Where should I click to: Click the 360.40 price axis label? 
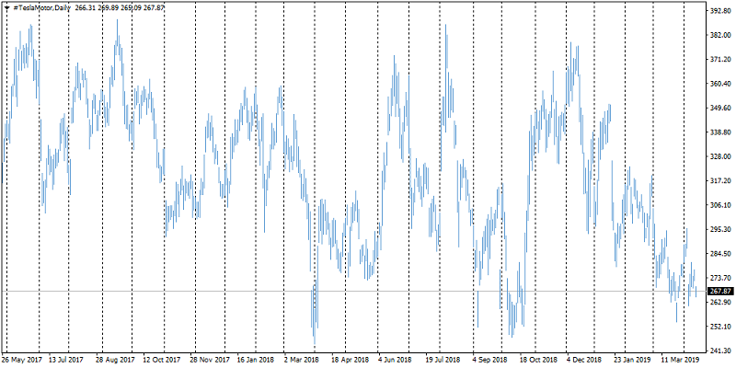[x=721, y=84]
